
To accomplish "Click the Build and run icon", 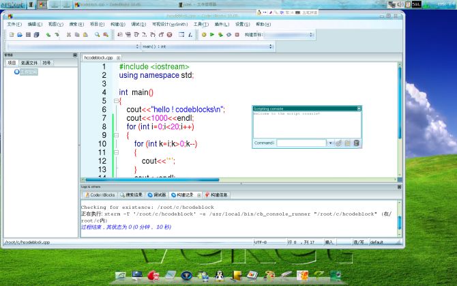I will (x=220, y=35).
